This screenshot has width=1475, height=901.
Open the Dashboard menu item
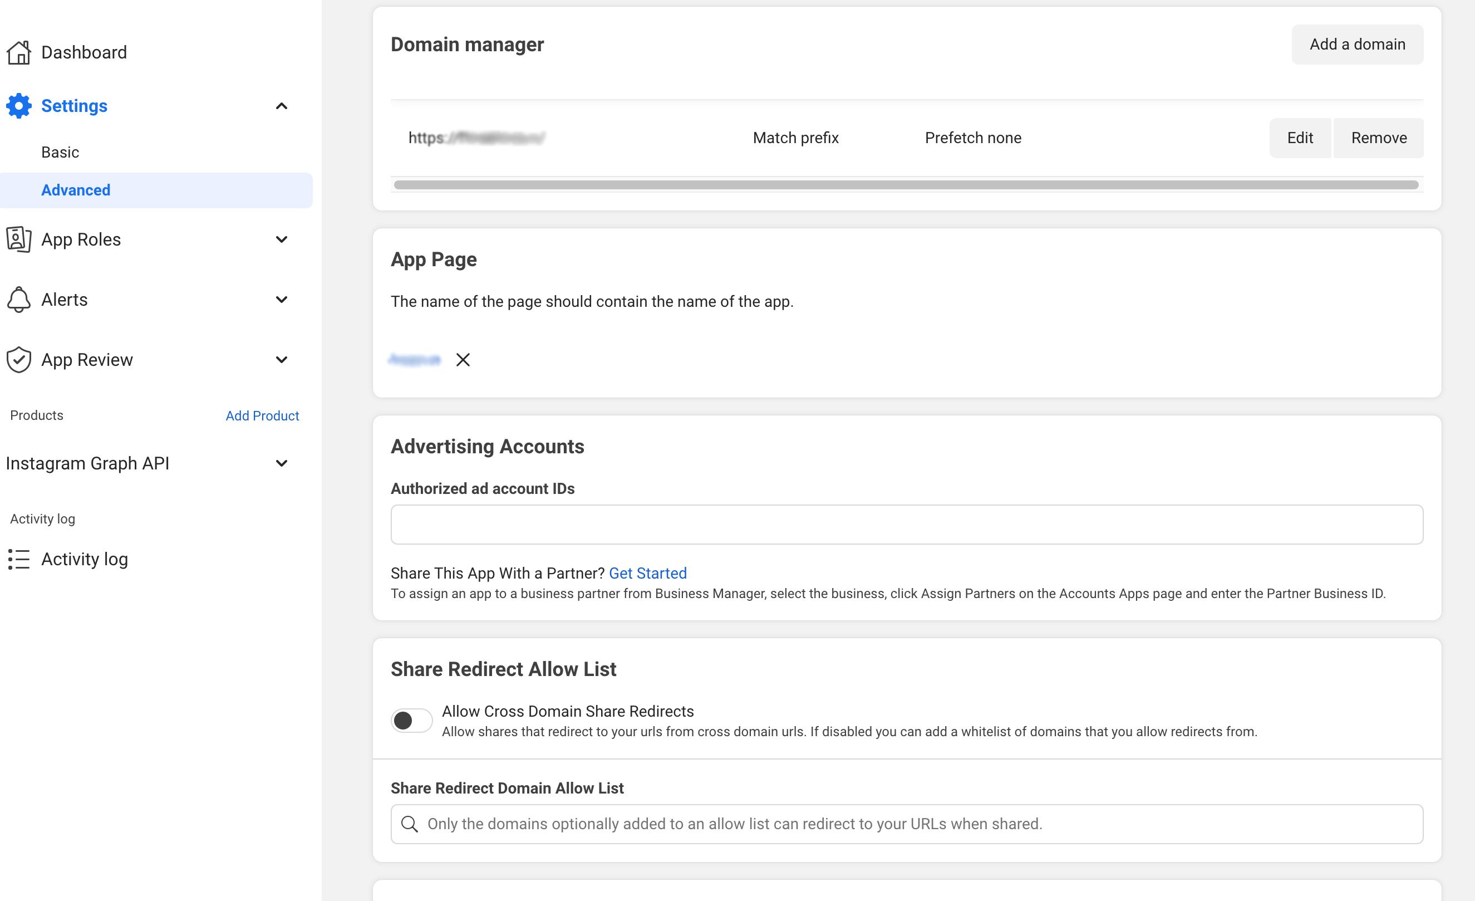pyautogui.click(x=84, y=53)
